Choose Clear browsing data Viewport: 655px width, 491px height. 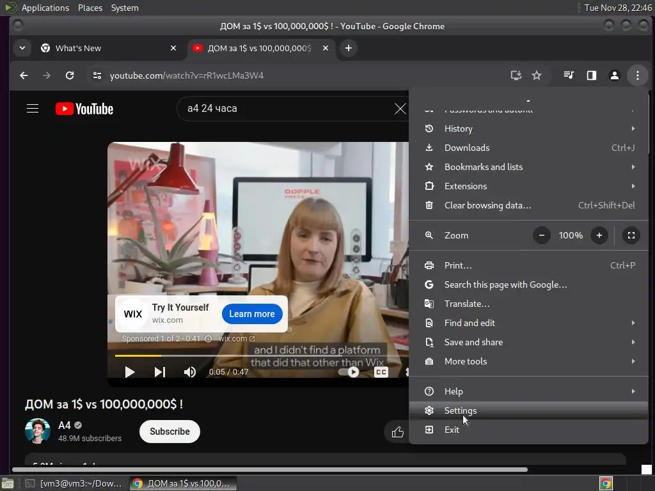click(x=528, y=205)
